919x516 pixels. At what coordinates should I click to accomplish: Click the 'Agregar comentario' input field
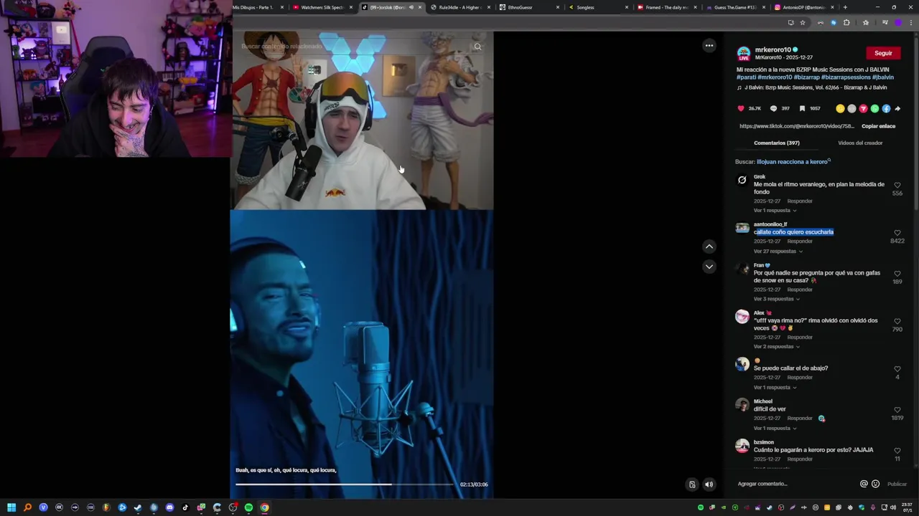[796, 484]
